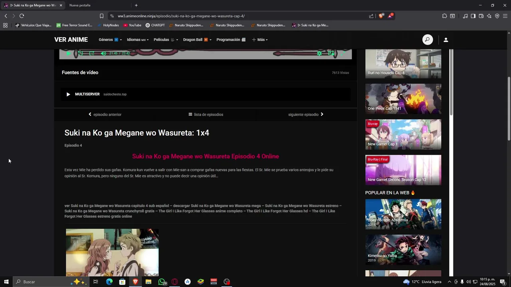Click the page vertical scrollbar
511x287 pixels.
point(509,108)
